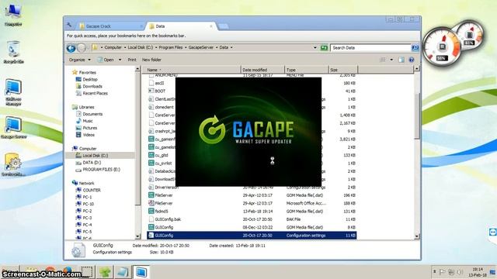The image size is (497, 279).
Task: Select COUNTER under Network
Action: (92, 190)
